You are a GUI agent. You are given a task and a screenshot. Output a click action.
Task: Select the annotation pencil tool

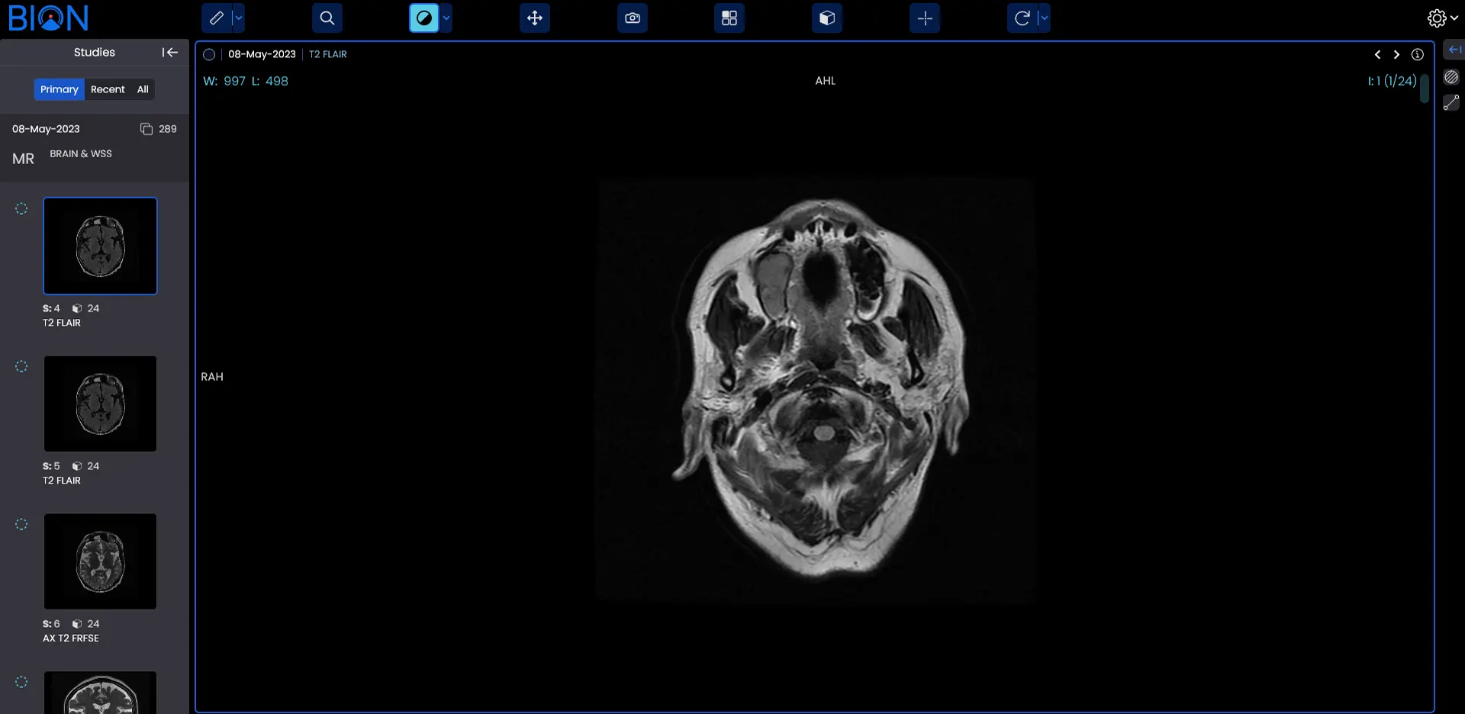pos(217,18)
